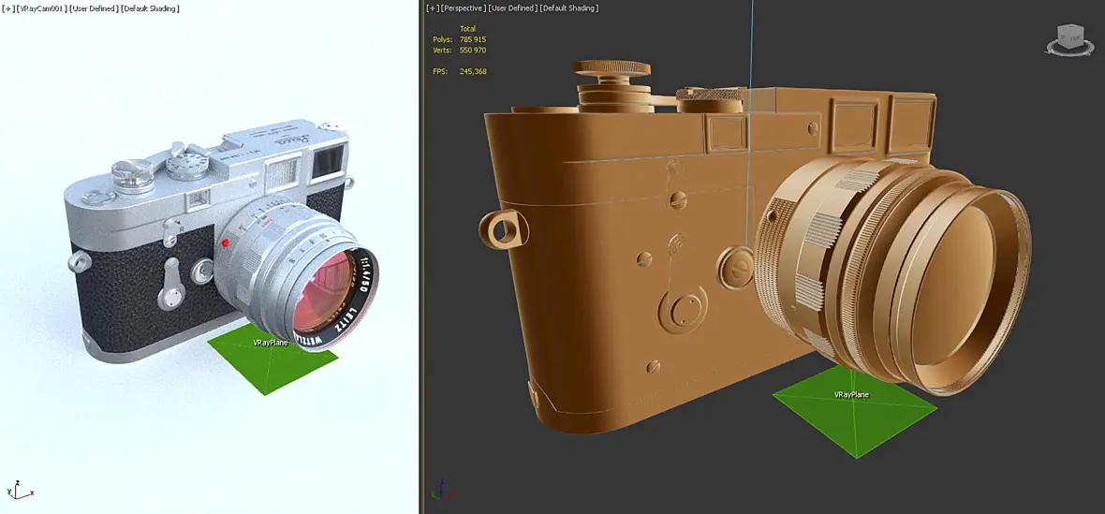Click the left viewport's Default Shading label

tap(150, 8)
